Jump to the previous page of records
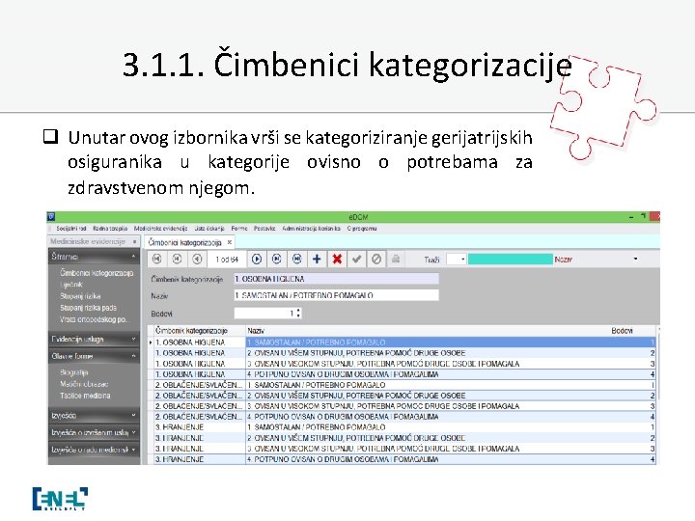This screenshot has width=695, height=521. (x=177, y=260)
